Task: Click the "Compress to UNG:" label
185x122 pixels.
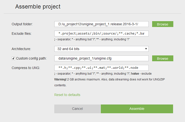Action: (x=25, y=68)
